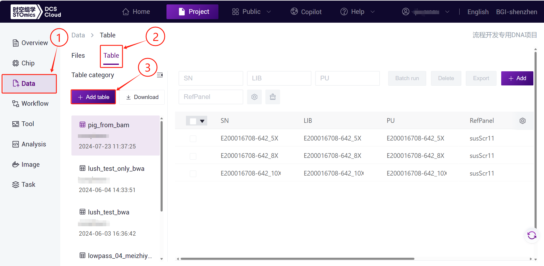Switch to the Table tab
The image size is (544, 266).
click(x=111, y=56)
